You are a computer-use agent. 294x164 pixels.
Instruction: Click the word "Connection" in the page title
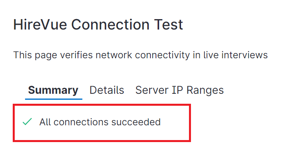point(109,25)
